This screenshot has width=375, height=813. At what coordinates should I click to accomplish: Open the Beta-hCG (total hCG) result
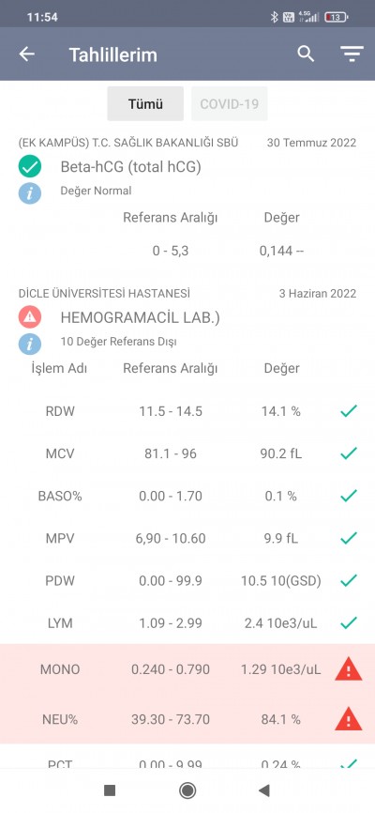(131, 167)
